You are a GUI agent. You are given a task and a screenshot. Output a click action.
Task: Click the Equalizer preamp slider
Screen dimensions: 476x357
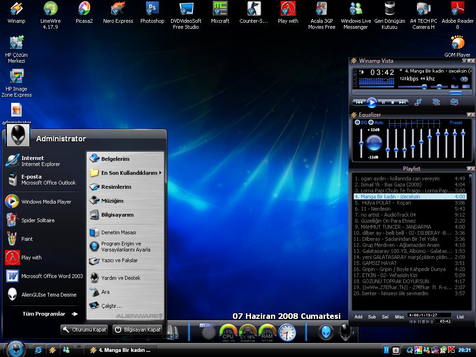point(361,143)
